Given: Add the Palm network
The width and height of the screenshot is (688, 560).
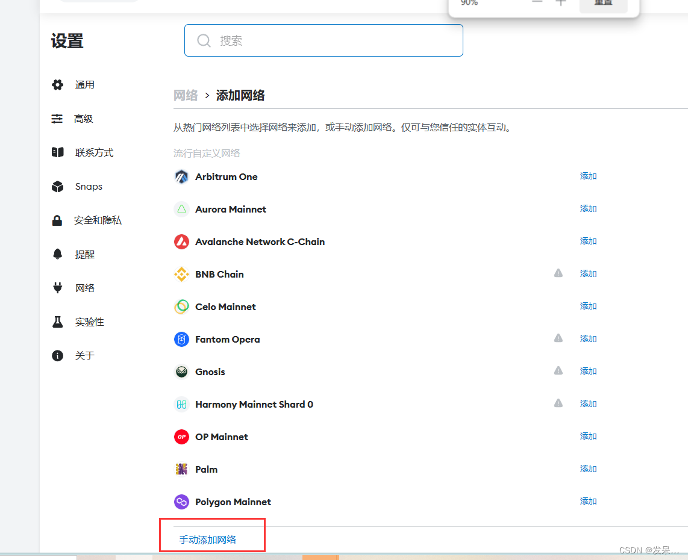Looking at the screenshot, I should 588,468.
